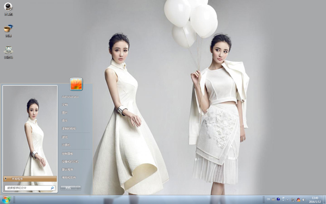The width and height of the screenshot is (326, 204).
Task: Click the 关机 shut down button
Action: pos(68,188)
